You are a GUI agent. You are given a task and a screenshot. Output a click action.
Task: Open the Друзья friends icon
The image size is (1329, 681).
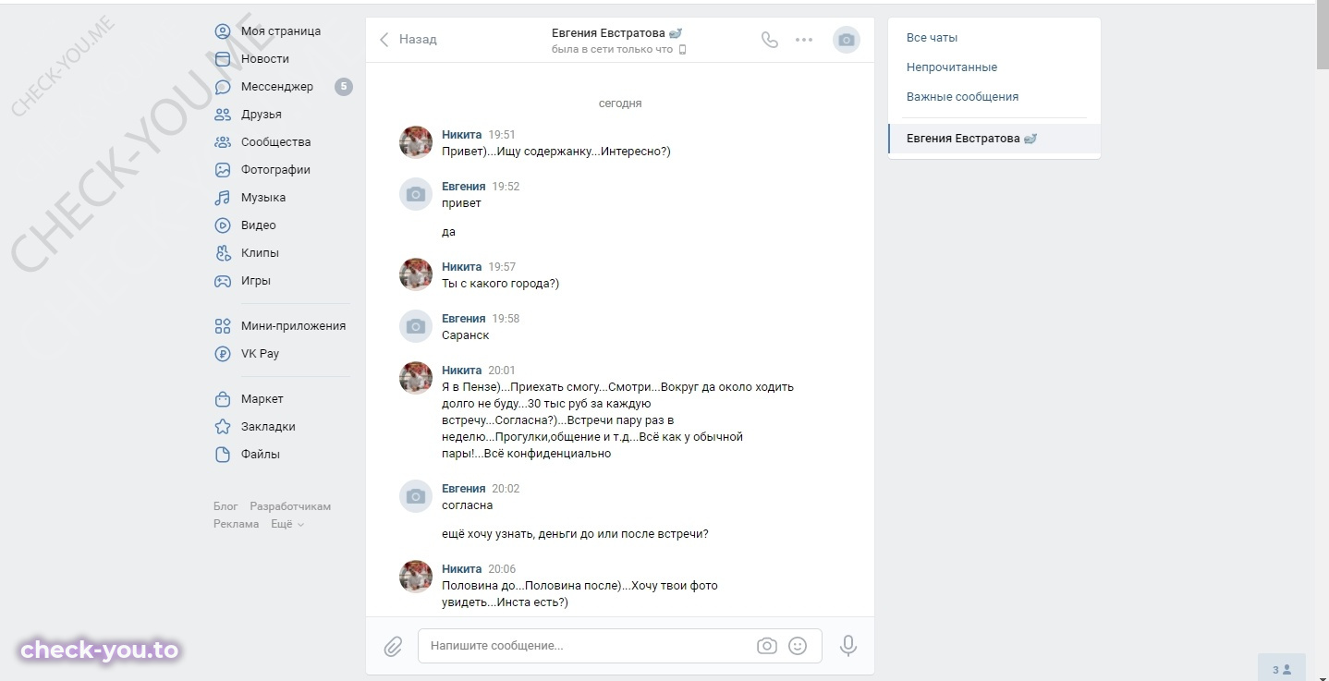point(223,115)
